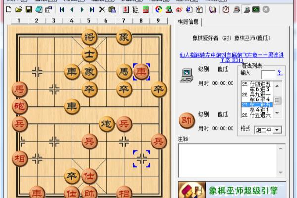Click the move list scrollbar thumb
This screenshot has height=198, width=297.
(x=278, y=100)
